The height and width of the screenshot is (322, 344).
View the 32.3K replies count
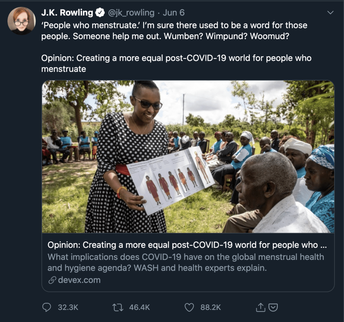point(68,307)
